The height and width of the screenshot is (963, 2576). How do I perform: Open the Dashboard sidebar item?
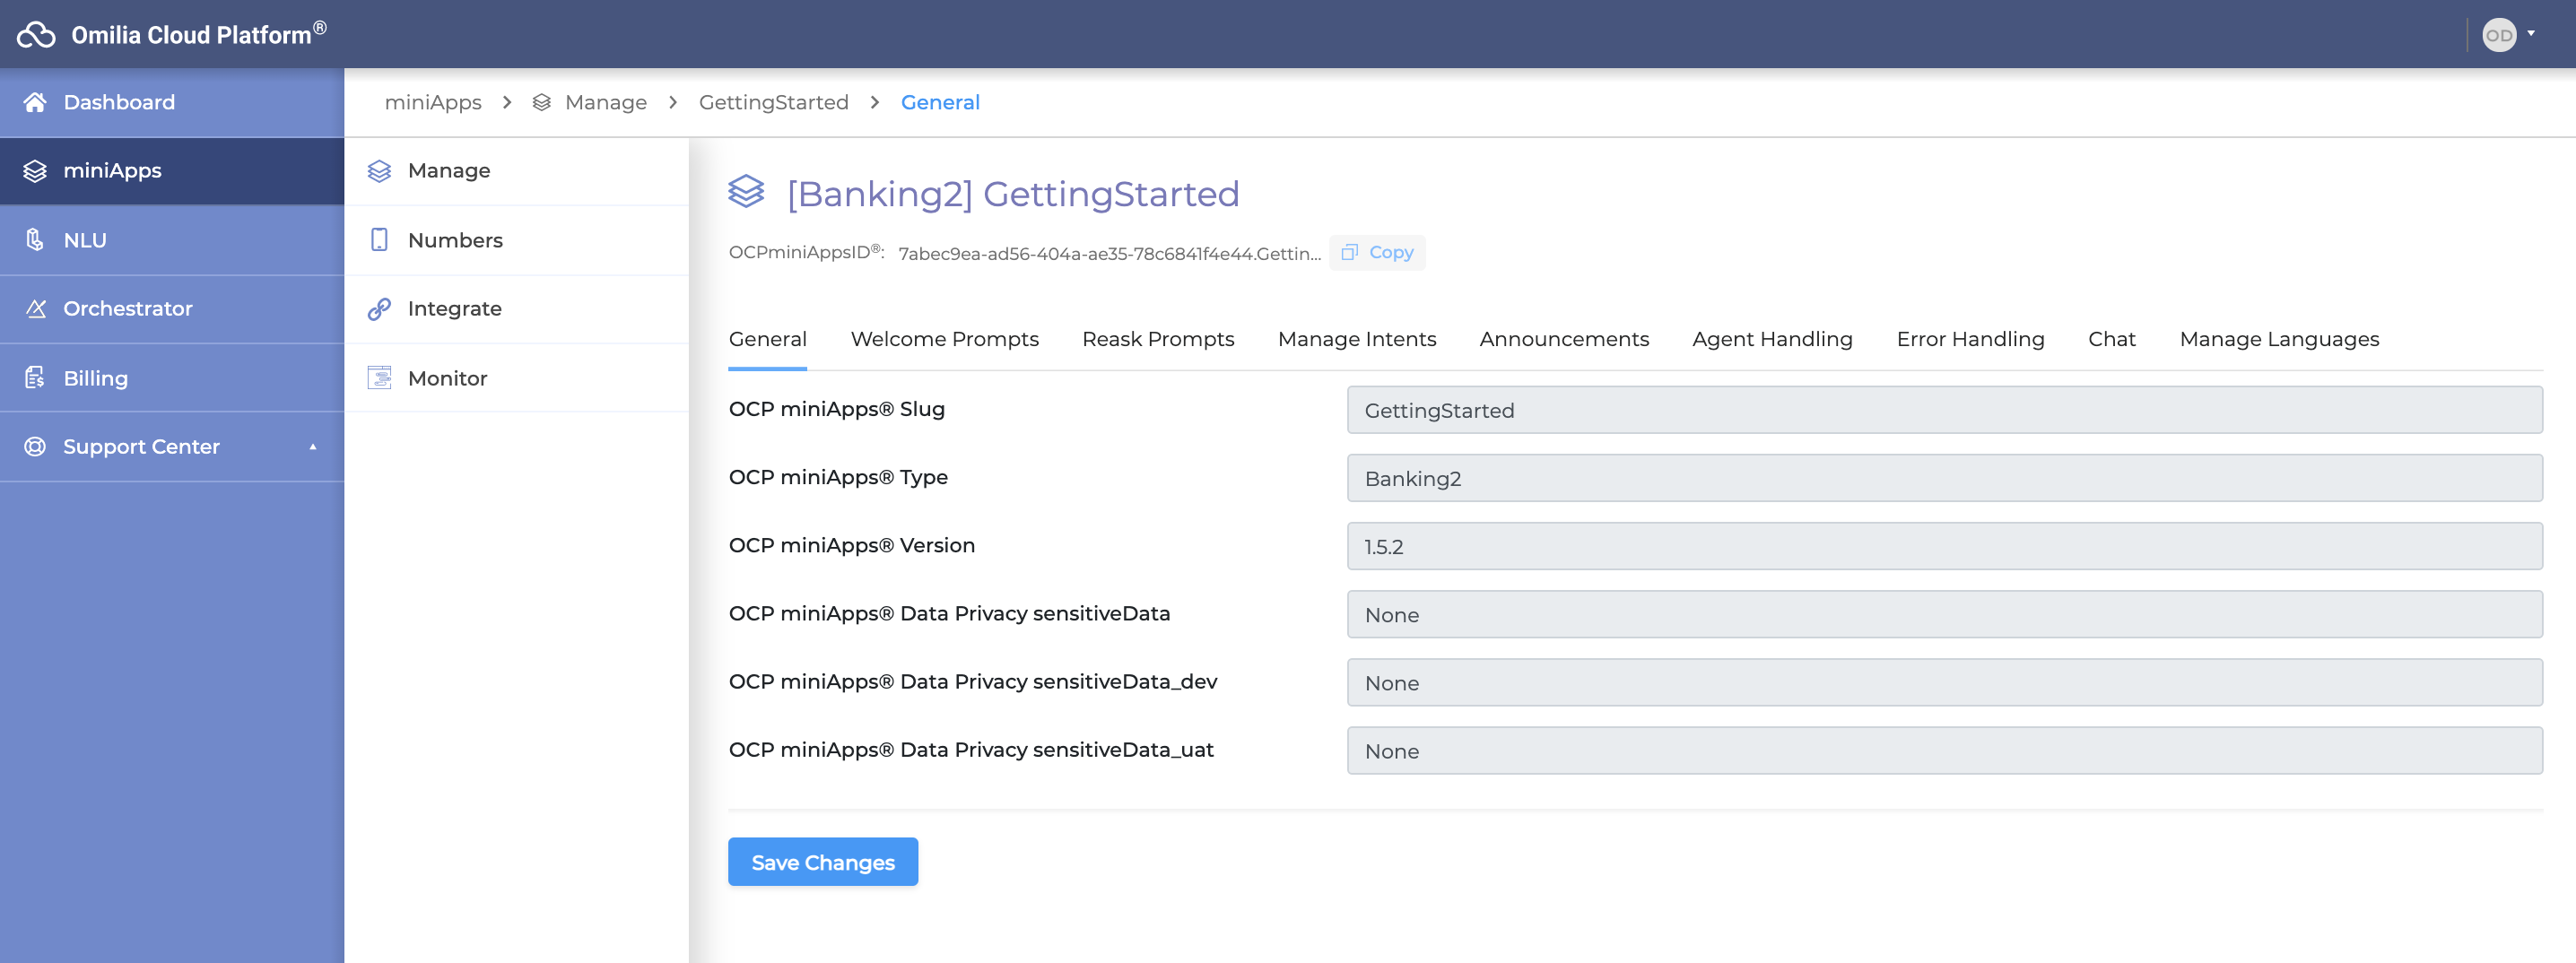pos(172,102)
